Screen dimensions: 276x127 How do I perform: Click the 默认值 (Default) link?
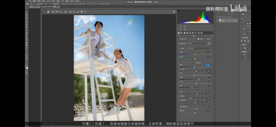tap(198, 62)
